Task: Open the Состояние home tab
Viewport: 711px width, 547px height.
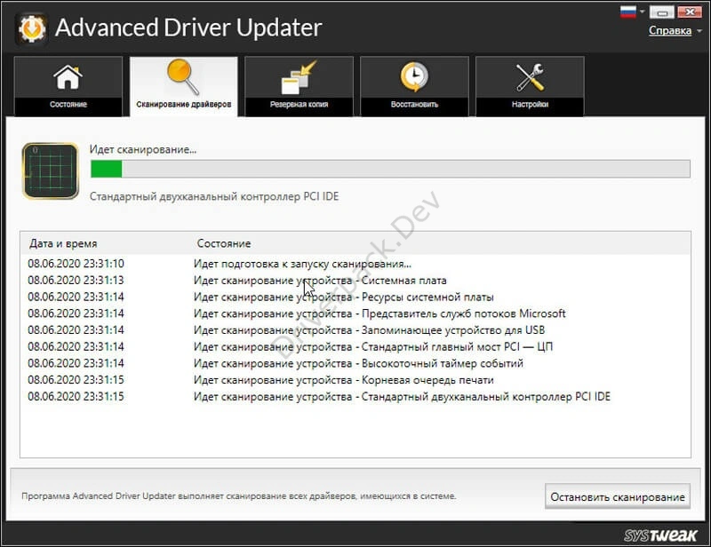Action: pos(68,86)
